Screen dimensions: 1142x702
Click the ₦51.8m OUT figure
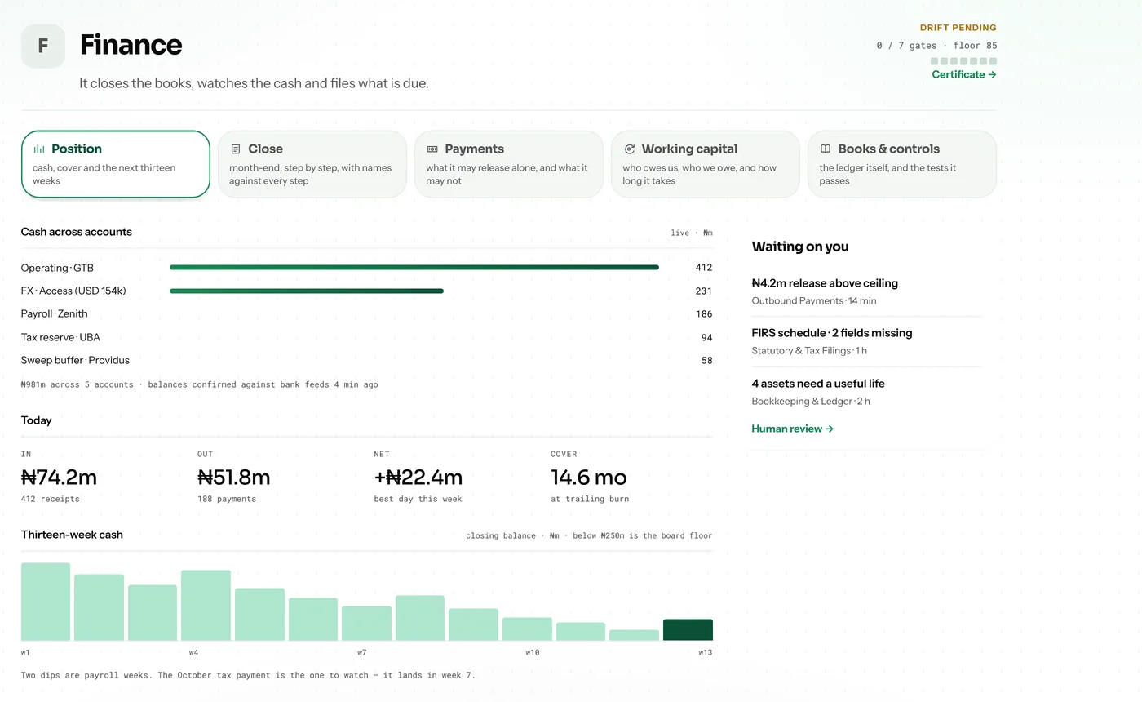(x=233, y=477)
